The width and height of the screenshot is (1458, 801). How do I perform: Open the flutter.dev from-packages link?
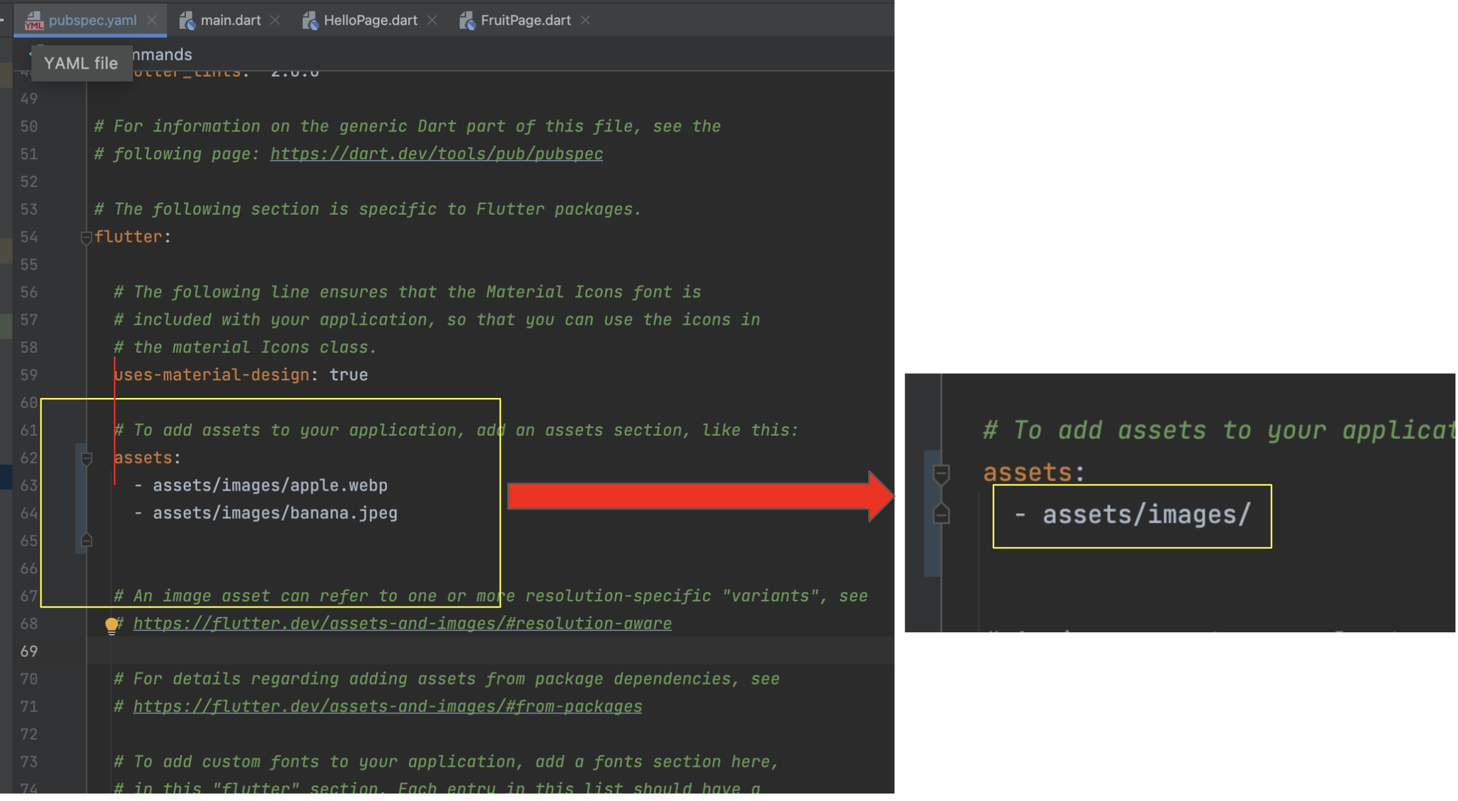tap(387, 707)
